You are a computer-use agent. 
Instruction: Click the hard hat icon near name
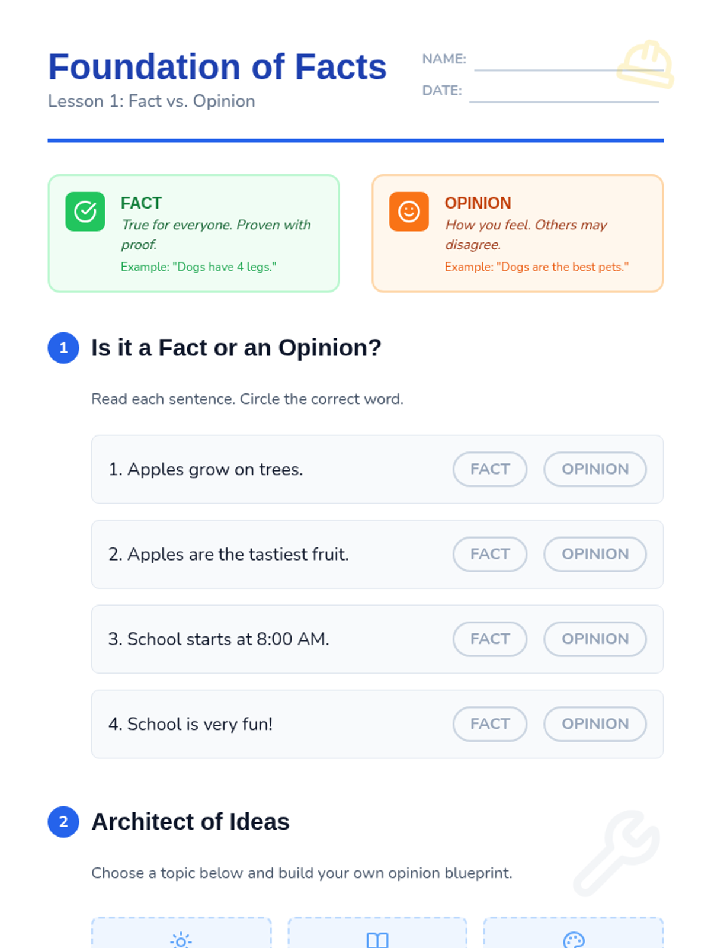645,64
